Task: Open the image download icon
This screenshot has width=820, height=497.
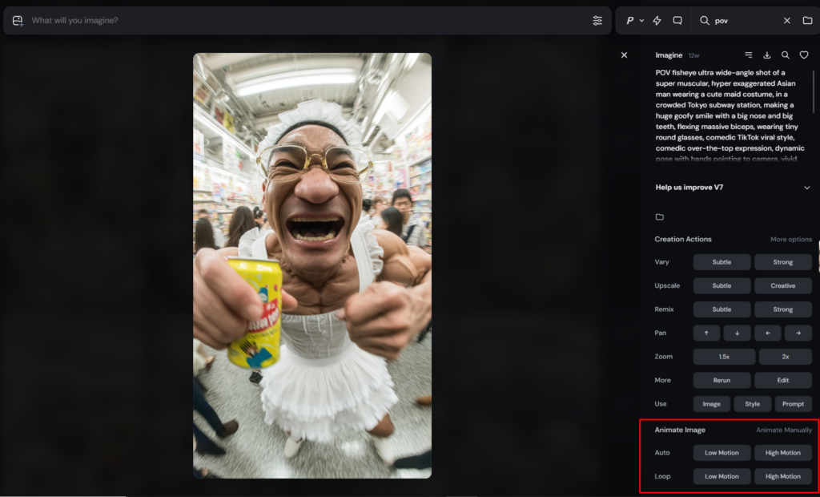Action: point(766,55)
